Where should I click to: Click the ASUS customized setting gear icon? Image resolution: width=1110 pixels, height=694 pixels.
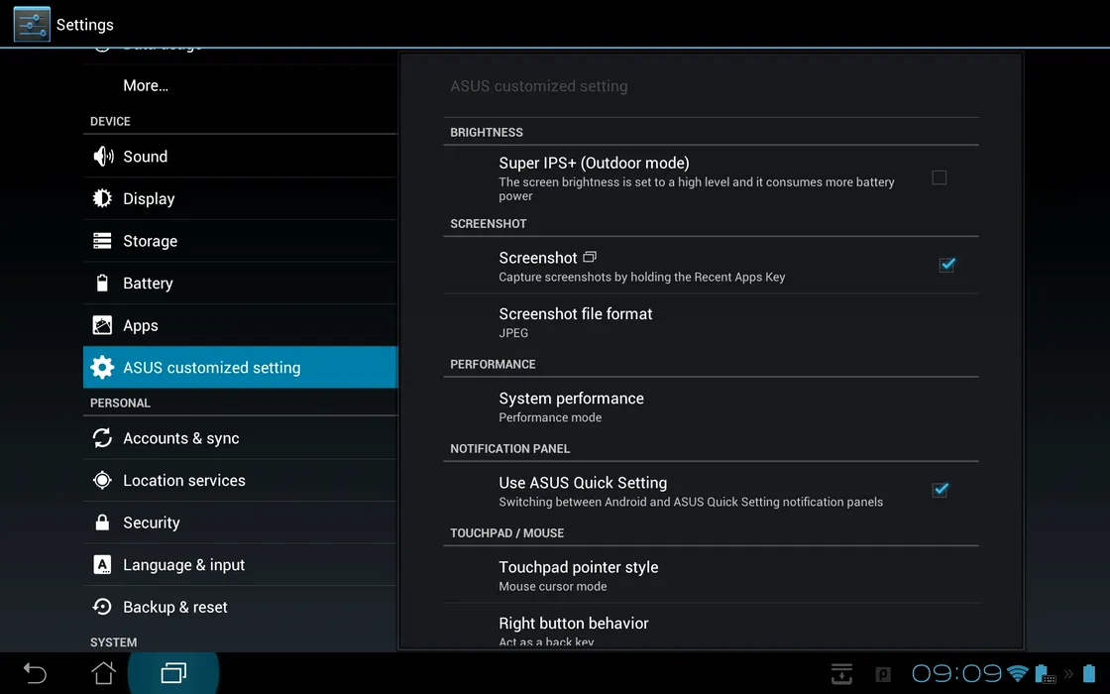pyautogui.click(x=102, y=367)
